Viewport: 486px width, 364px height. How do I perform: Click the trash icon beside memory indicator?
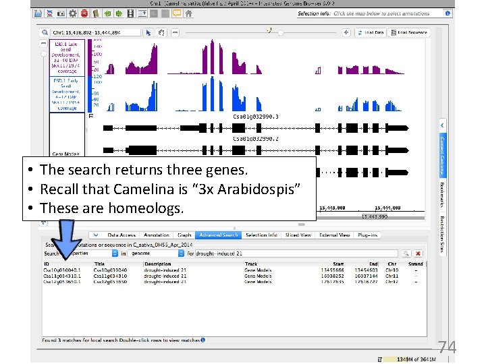(x=379, y=359)
